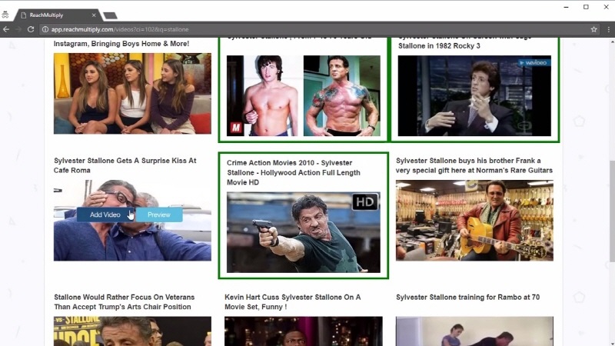Click title 'Instagram, Bringing Boys Home & More!'
The height and width of the screenshot is (346, 615).
121,44
